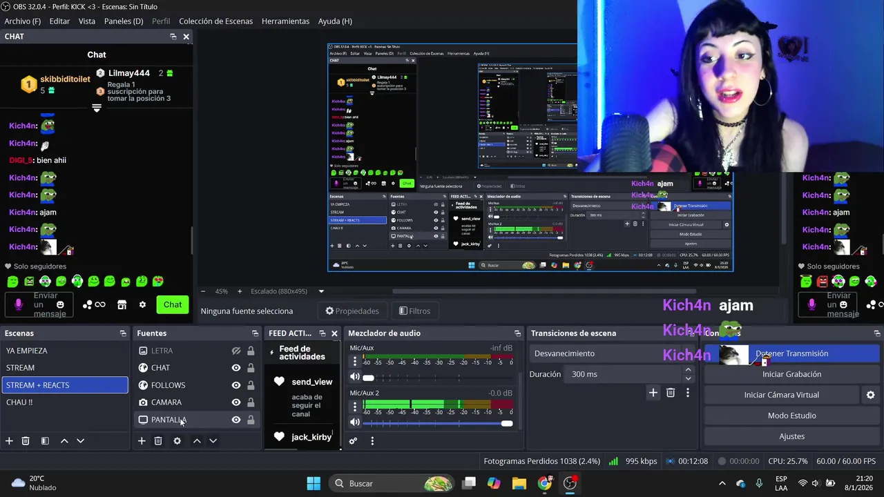Open Ajustes from the controls panel
The width and height of the screenshot is (884, 497).
point(791,436)
